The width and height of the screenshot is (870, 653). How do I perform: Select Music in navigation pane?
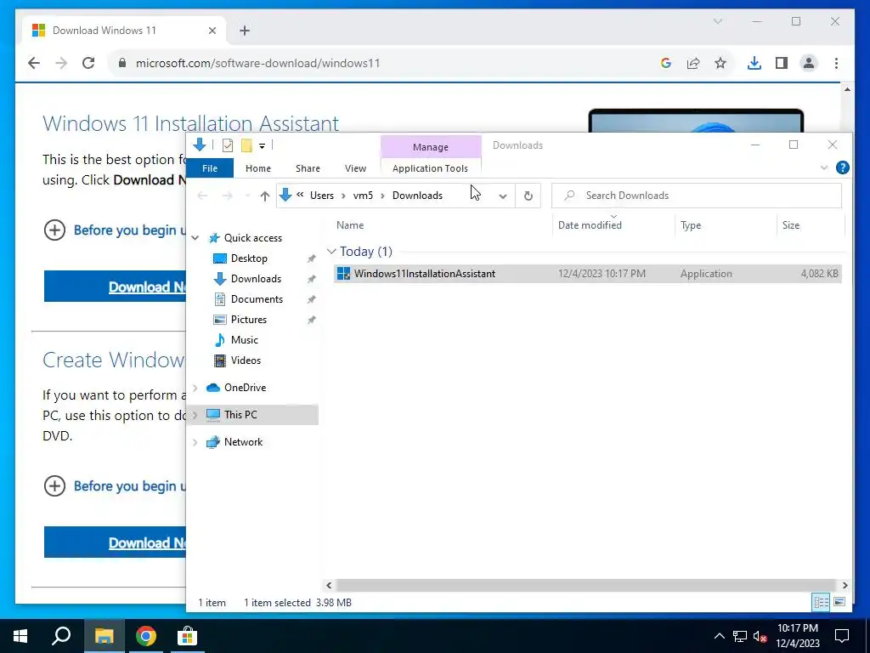tap(244, 340)
